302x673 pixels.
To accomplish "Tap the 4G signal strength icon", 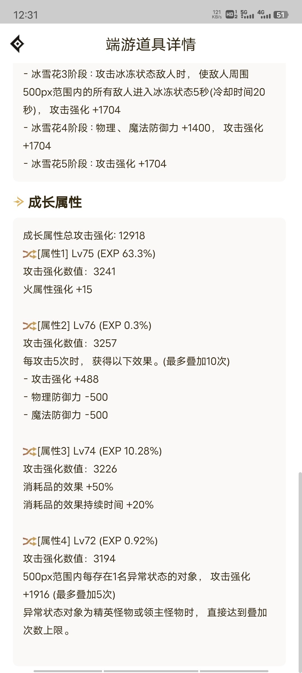I will tap(264, 15).
